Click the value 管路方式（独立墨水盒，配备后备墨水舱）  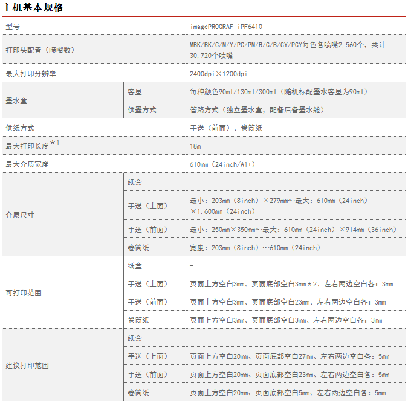(x=257, y=110)
